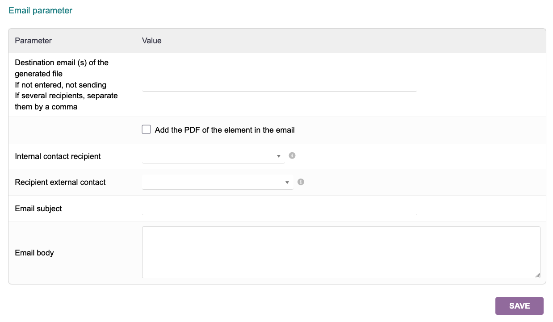
Task: Click the Value column header
Action: [x=152, y=41]
